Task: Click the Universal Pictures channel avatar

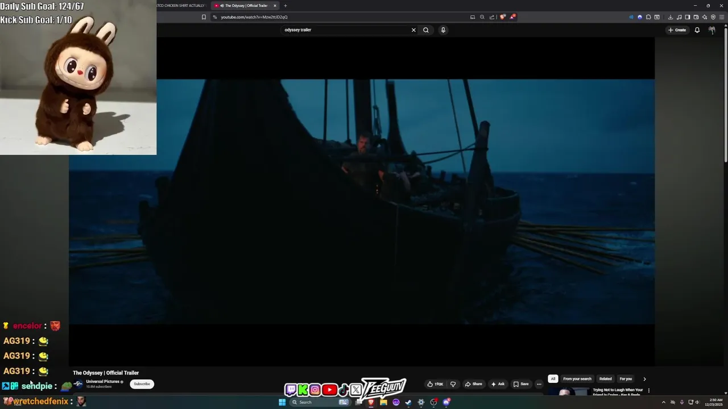Action: (x=78, y=384)
